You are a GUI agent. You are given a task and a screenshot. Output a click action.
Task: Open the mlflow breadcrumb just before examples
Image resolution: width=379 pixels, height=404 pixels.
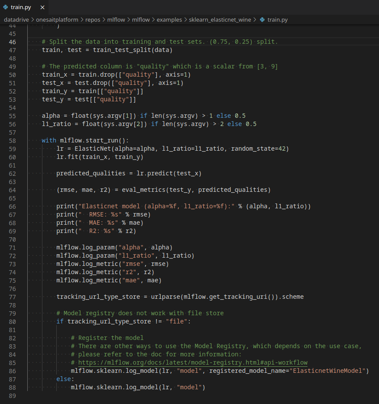click(141, 20)
